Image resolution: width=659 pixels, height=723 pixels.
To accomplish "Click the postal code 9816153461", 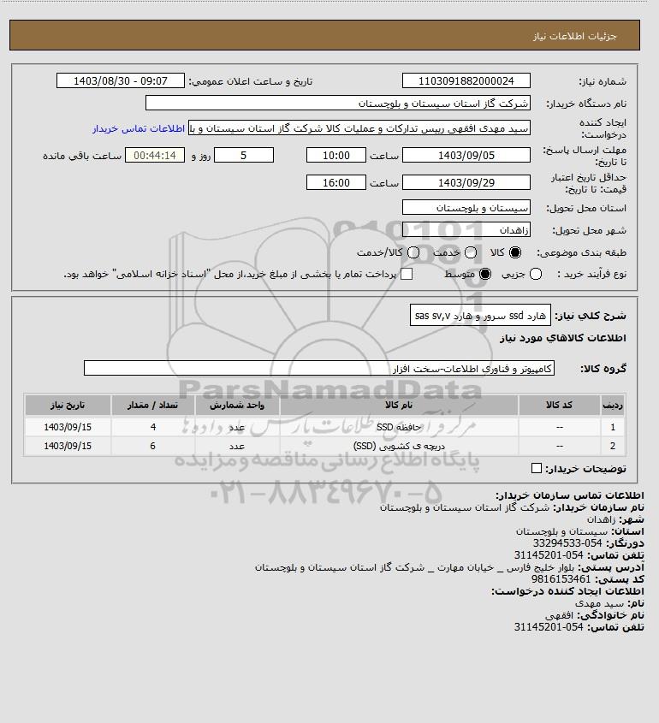I will click(561, 579).
